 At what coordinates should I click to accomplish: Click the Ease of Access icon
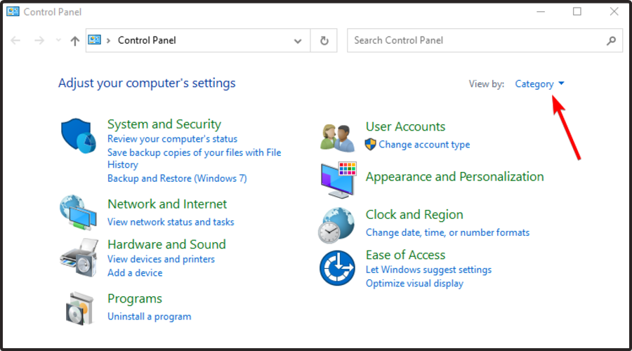[337, 268]
